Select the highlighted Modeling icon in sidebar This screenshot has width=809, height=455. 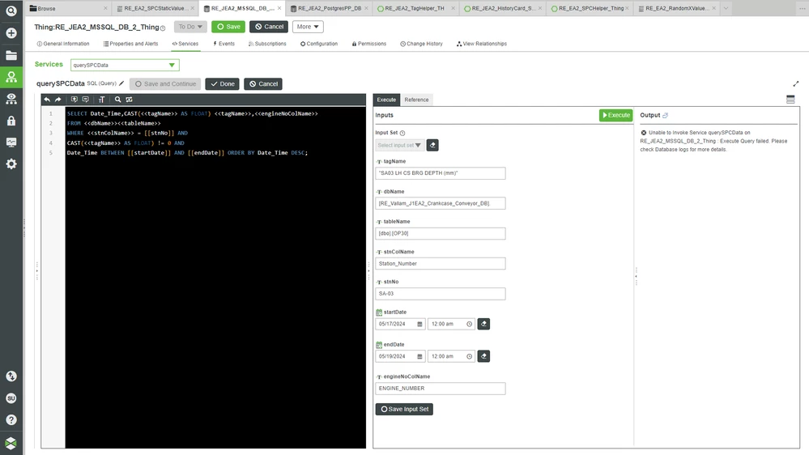tap(11, 78)
